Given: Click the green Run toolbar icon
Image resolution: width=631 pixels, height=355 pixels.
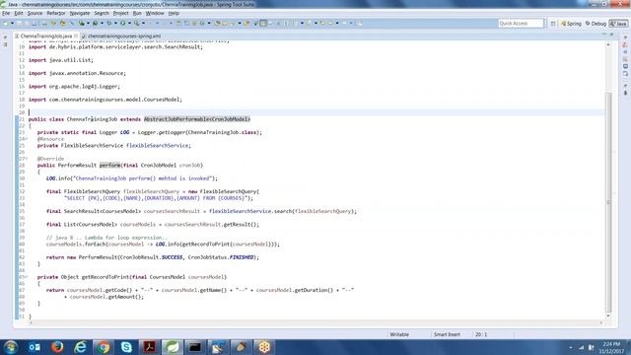Looking at the screenshot, I should (x=122, y=24).
